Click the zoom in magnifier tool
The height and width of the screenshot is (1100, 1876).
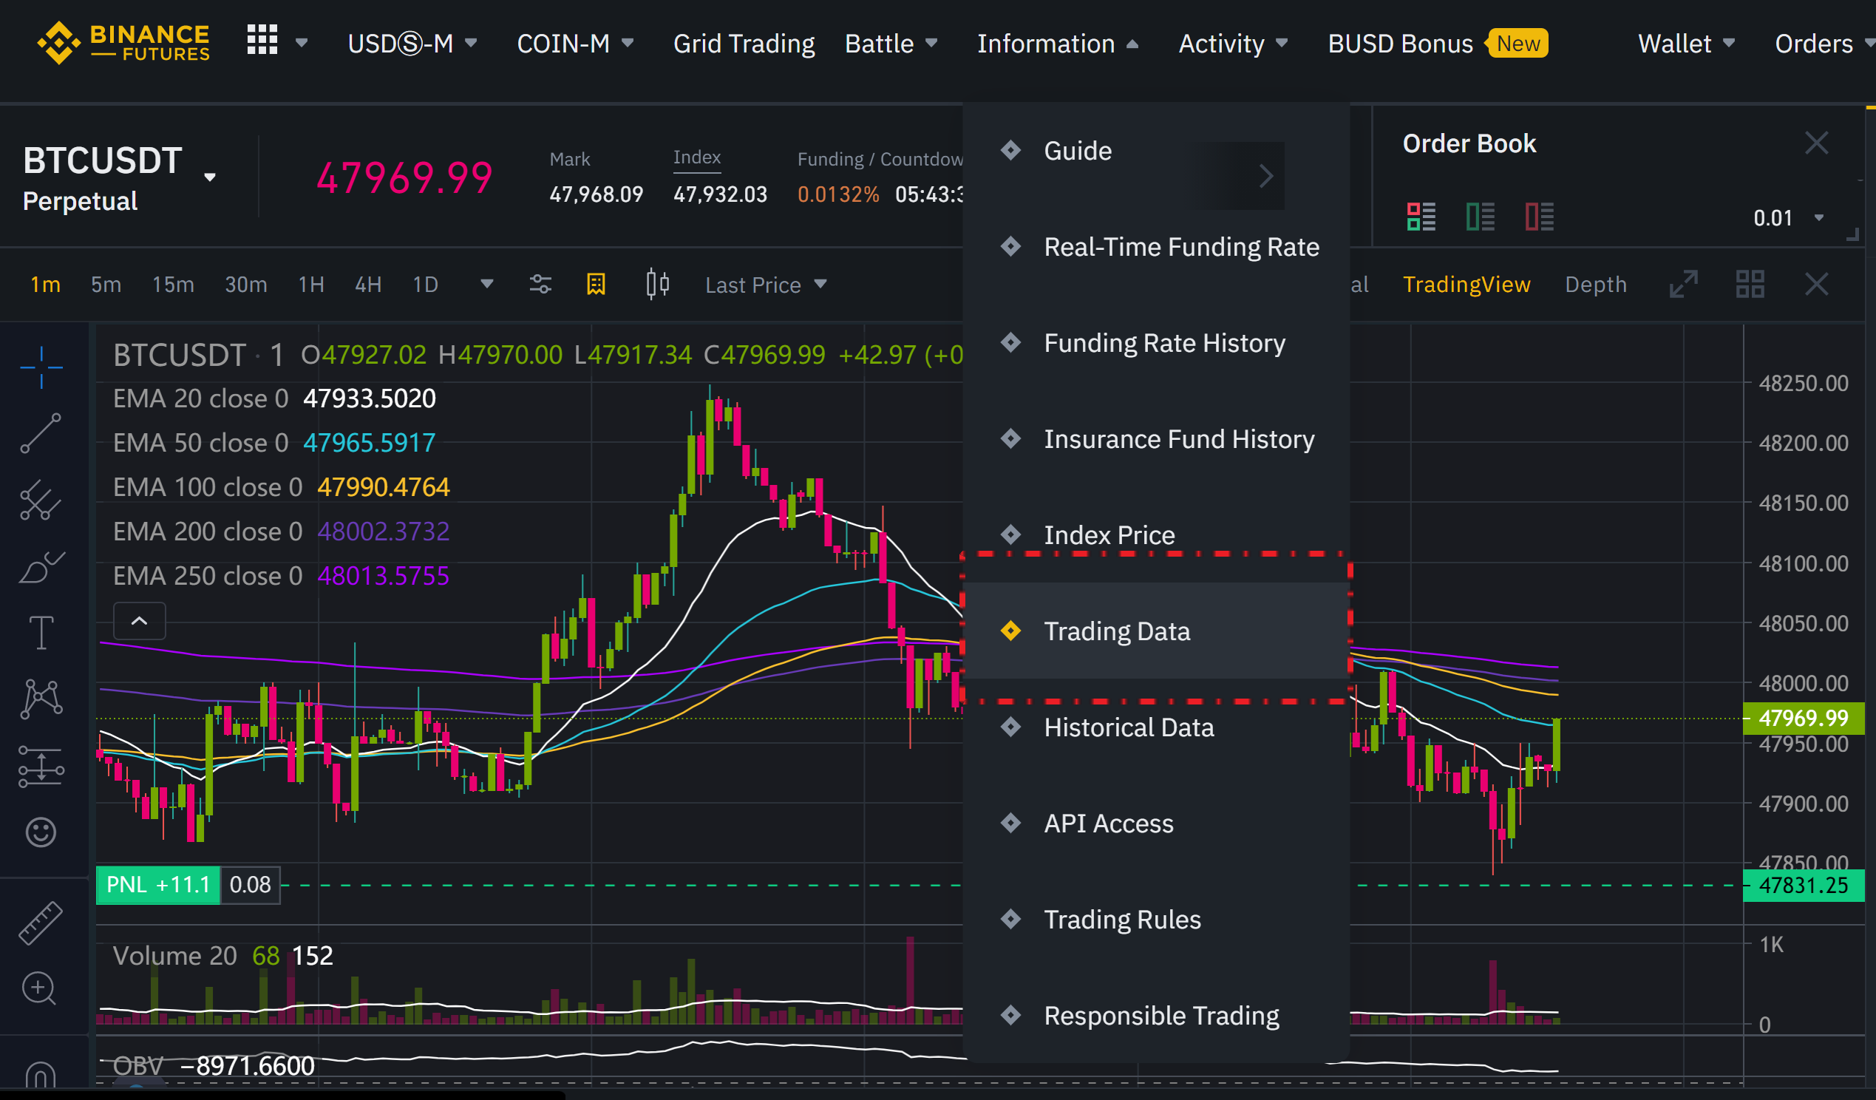click(39, 989)
